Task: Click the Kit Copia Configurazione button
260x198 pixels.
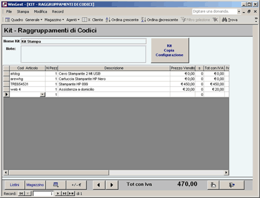Action: (x=170, y=50)
